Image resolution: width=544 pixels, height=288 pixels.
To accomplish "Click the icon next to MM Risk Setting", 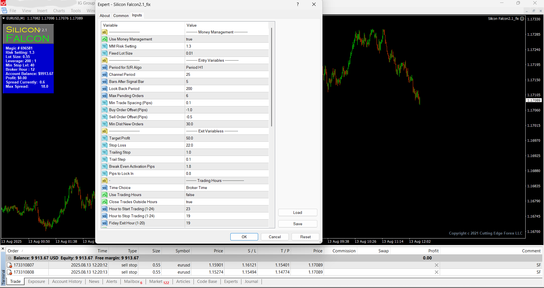I will [x=105, y=46].
